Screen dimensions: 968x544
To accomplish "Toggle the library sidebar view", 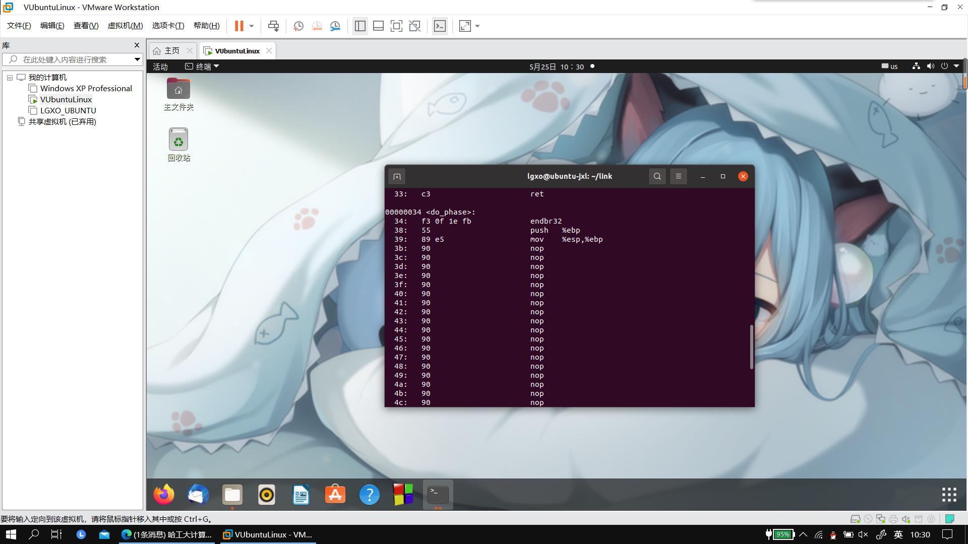I will (x=360, y=26).
